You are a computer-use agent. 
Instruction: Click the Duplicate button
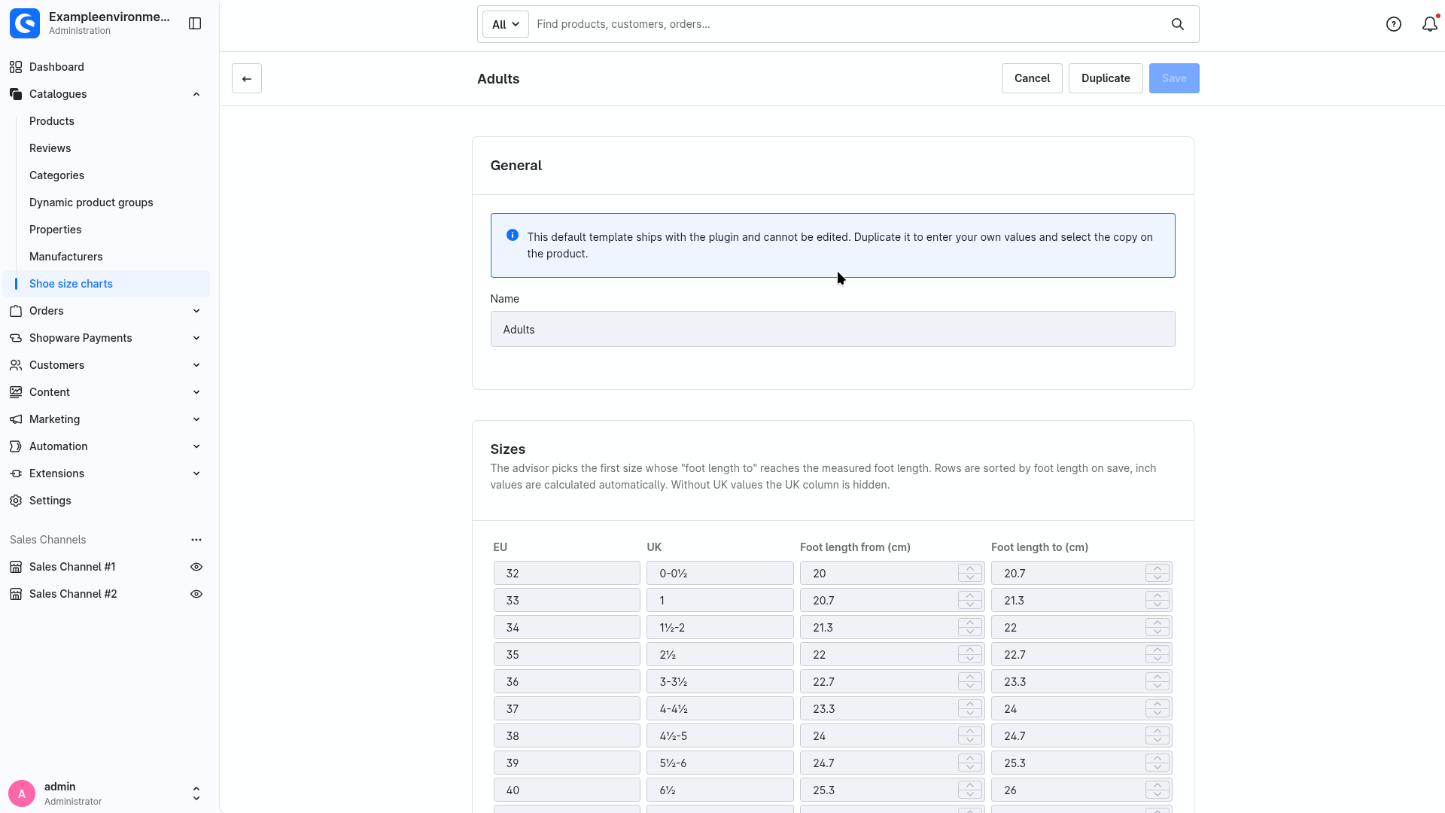tap(1106, 78)
